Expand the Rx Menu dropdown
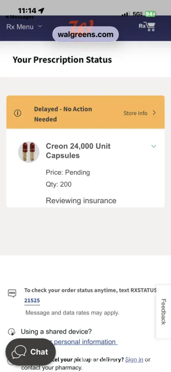171x372 pixels. tap(24, 26)
